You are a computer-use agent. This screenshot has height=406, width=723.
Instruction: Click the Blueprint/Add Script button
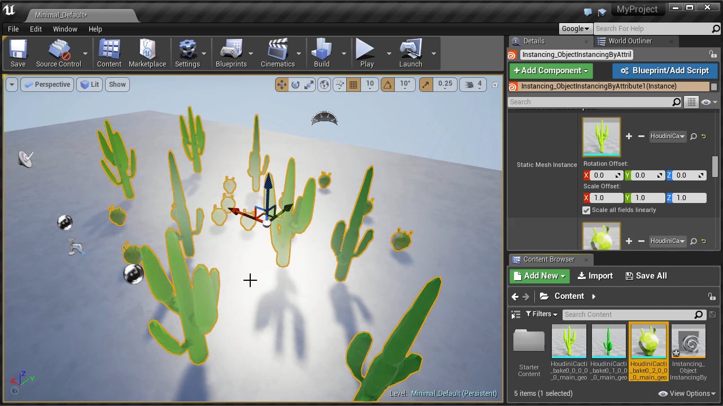point(664,70)
